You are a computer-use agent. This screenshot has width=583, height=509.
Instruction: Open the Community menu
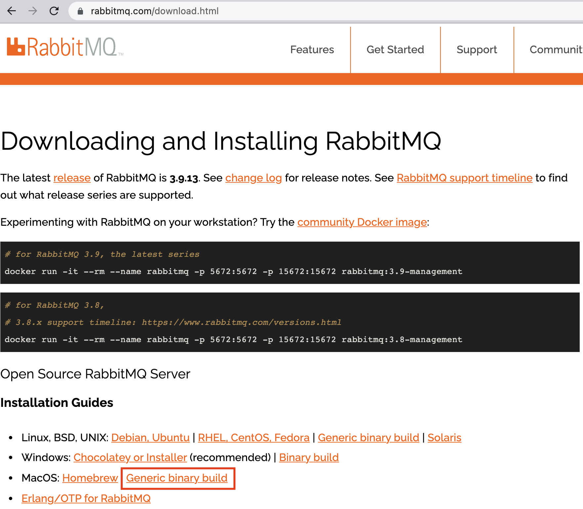pyautogui.click(x=556, y=50)
